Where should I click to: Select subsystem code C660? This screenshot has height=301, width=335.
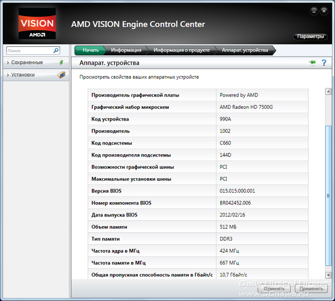coord(225,143)
